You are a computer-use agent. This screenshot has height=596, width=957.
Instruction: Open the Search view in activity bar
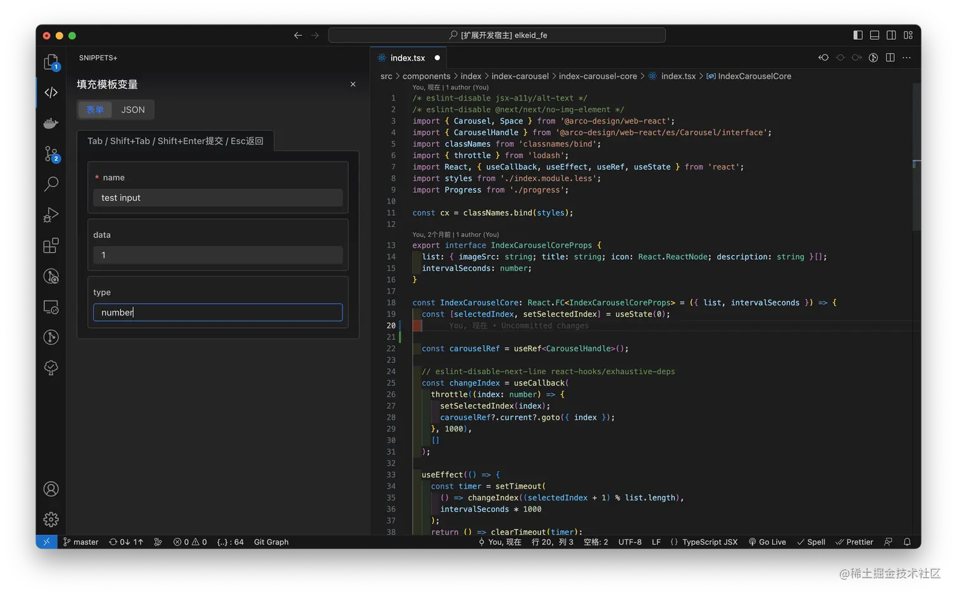click(x=51, y=184)
